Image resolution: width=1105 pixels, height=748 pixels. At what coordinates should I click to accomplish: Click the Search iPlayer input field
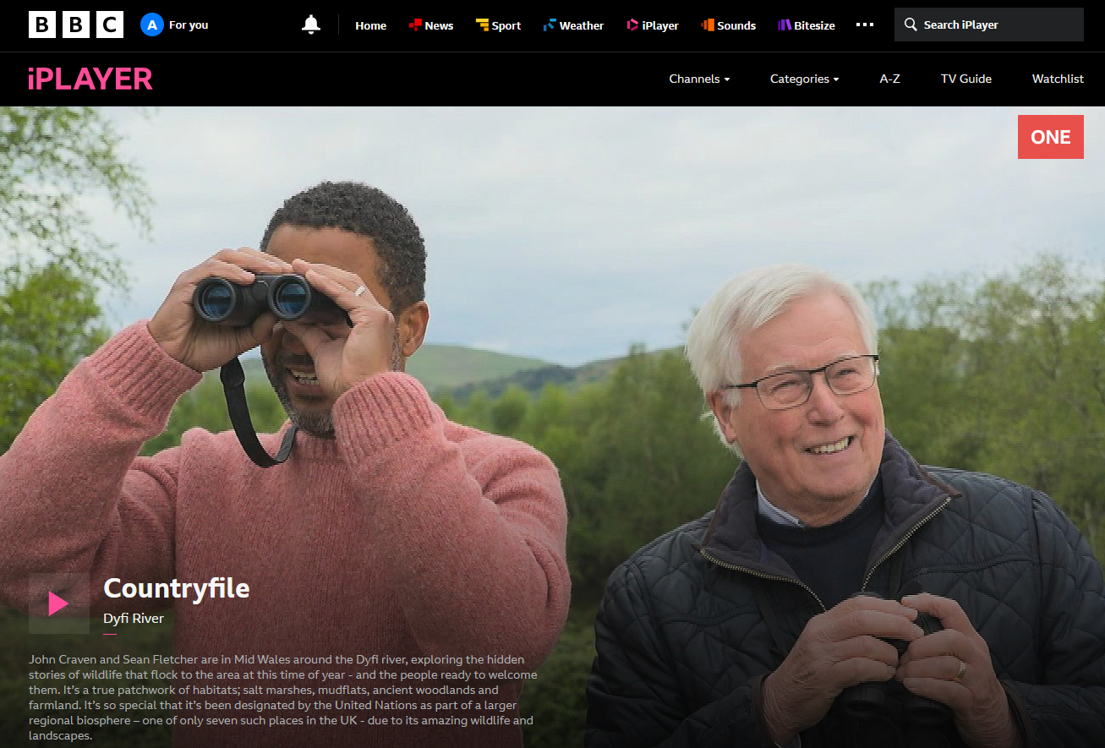click(x=998, y=25)
